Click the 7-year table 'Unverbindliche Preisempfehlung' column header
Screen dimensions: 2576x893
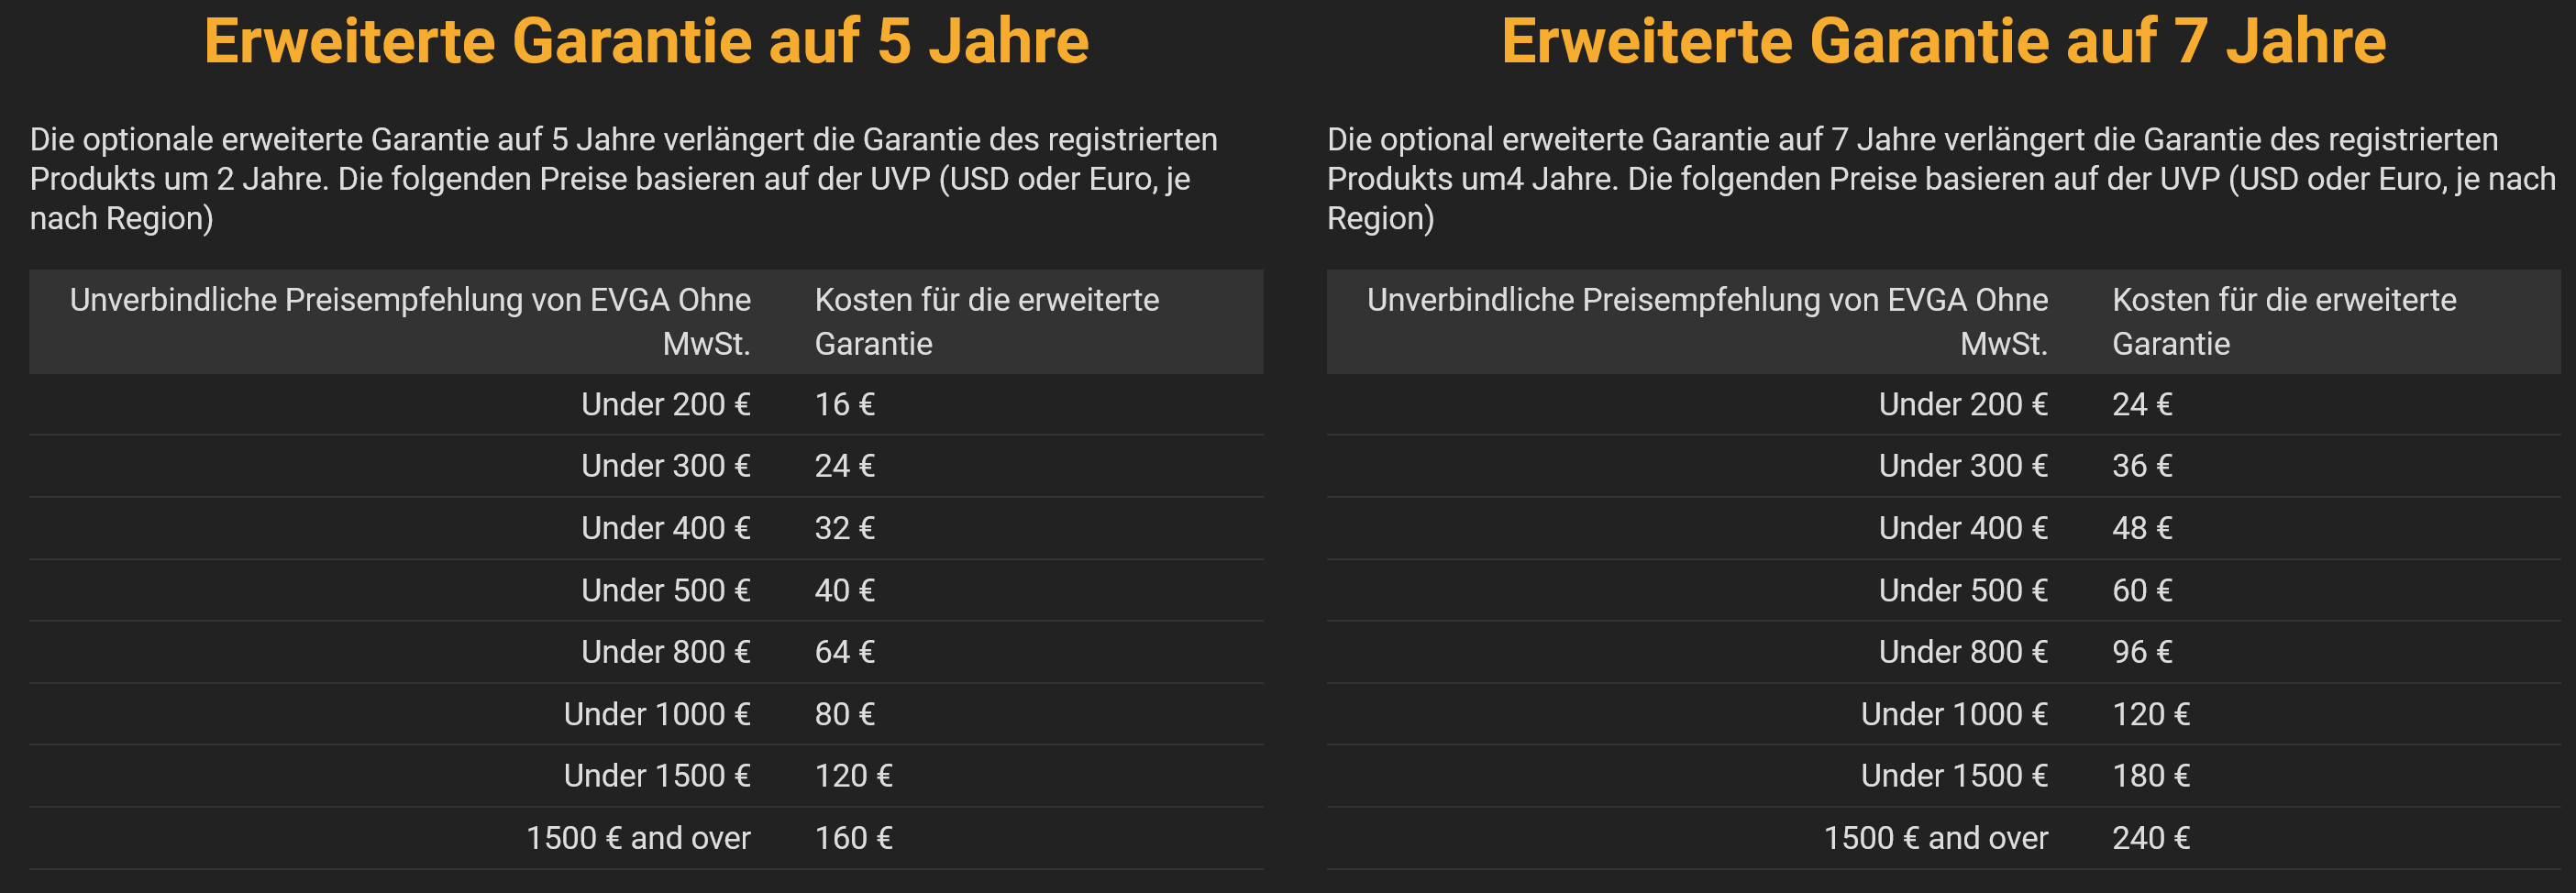[x=1707, y=322]
